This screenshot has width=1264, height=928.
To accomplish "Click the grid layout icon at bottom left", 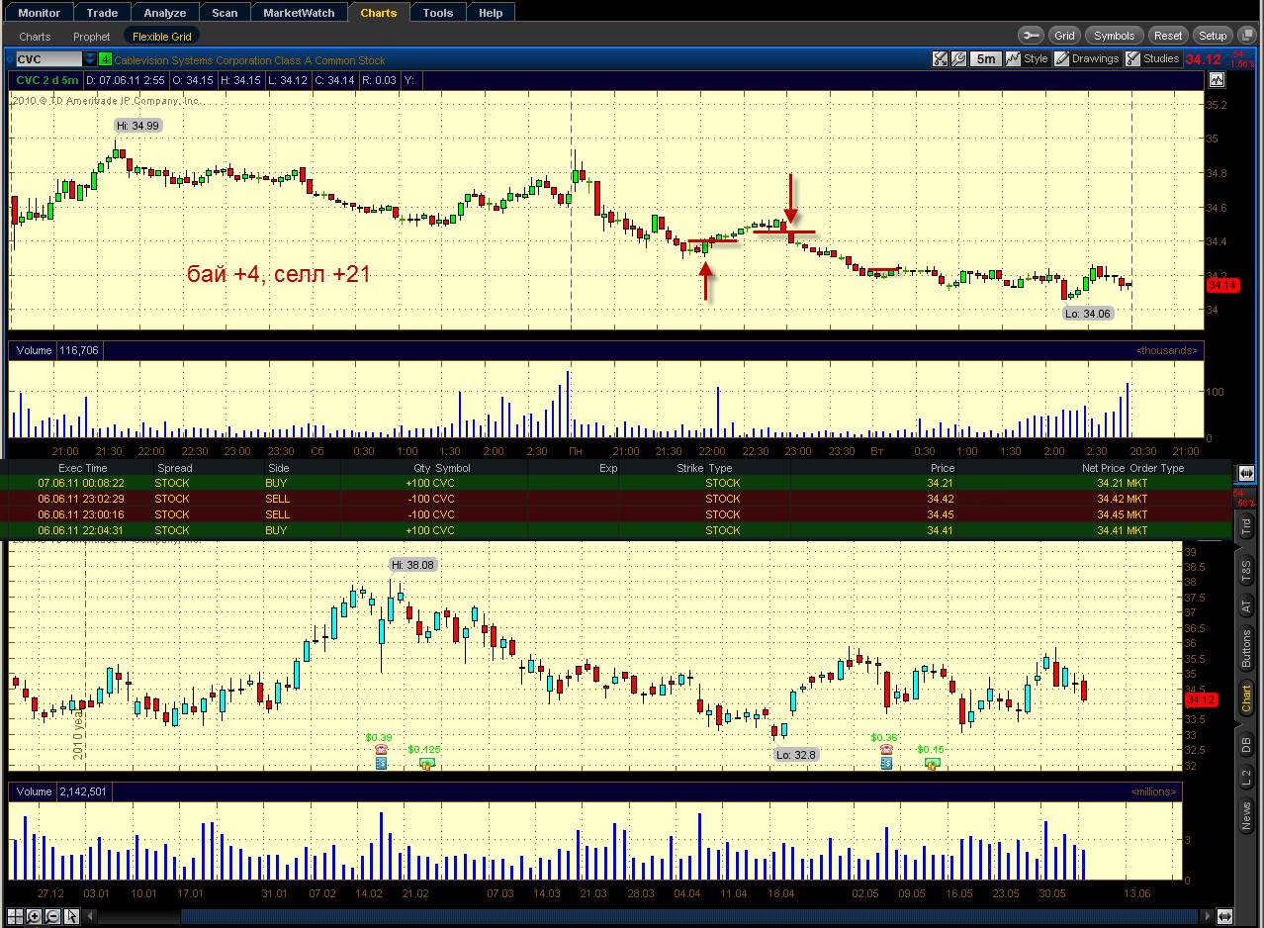I will tap(14, 916).
